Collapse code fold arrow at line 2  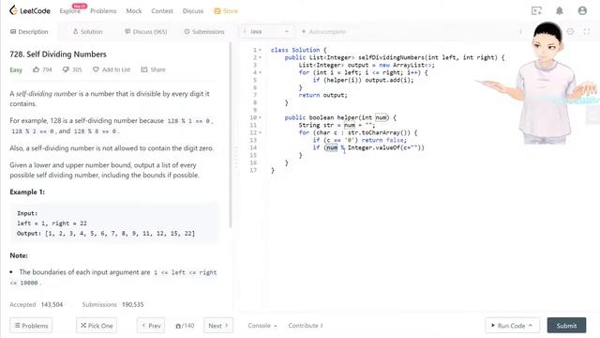point(261,57)
